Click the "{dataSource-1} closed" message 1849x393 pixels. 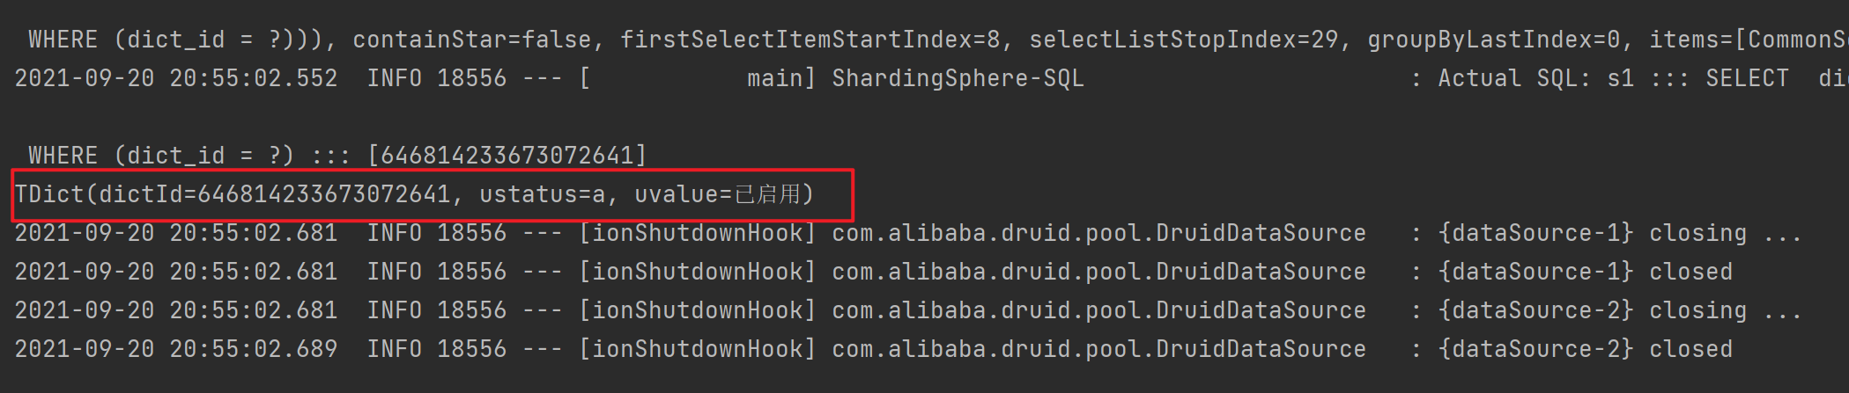pos(1585,272)
